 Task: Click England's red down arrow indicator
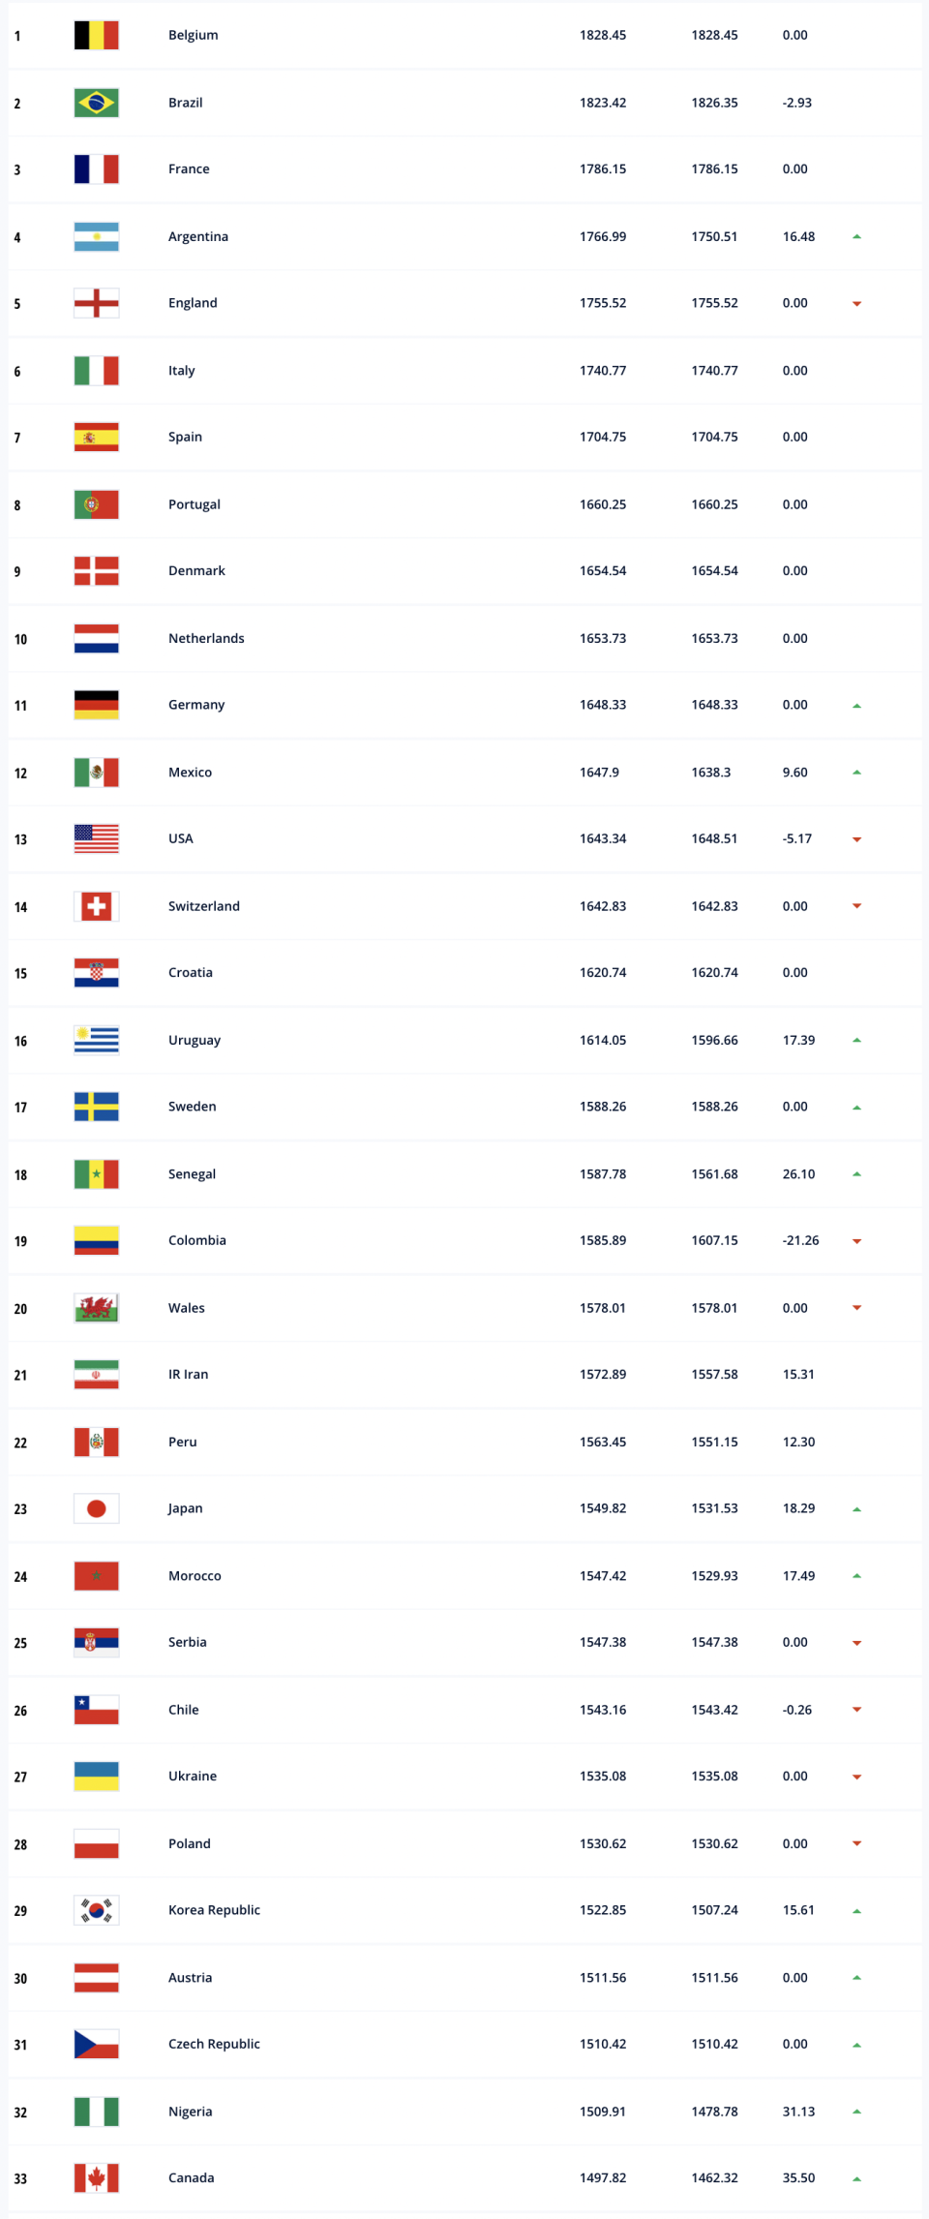coord(856,304)
